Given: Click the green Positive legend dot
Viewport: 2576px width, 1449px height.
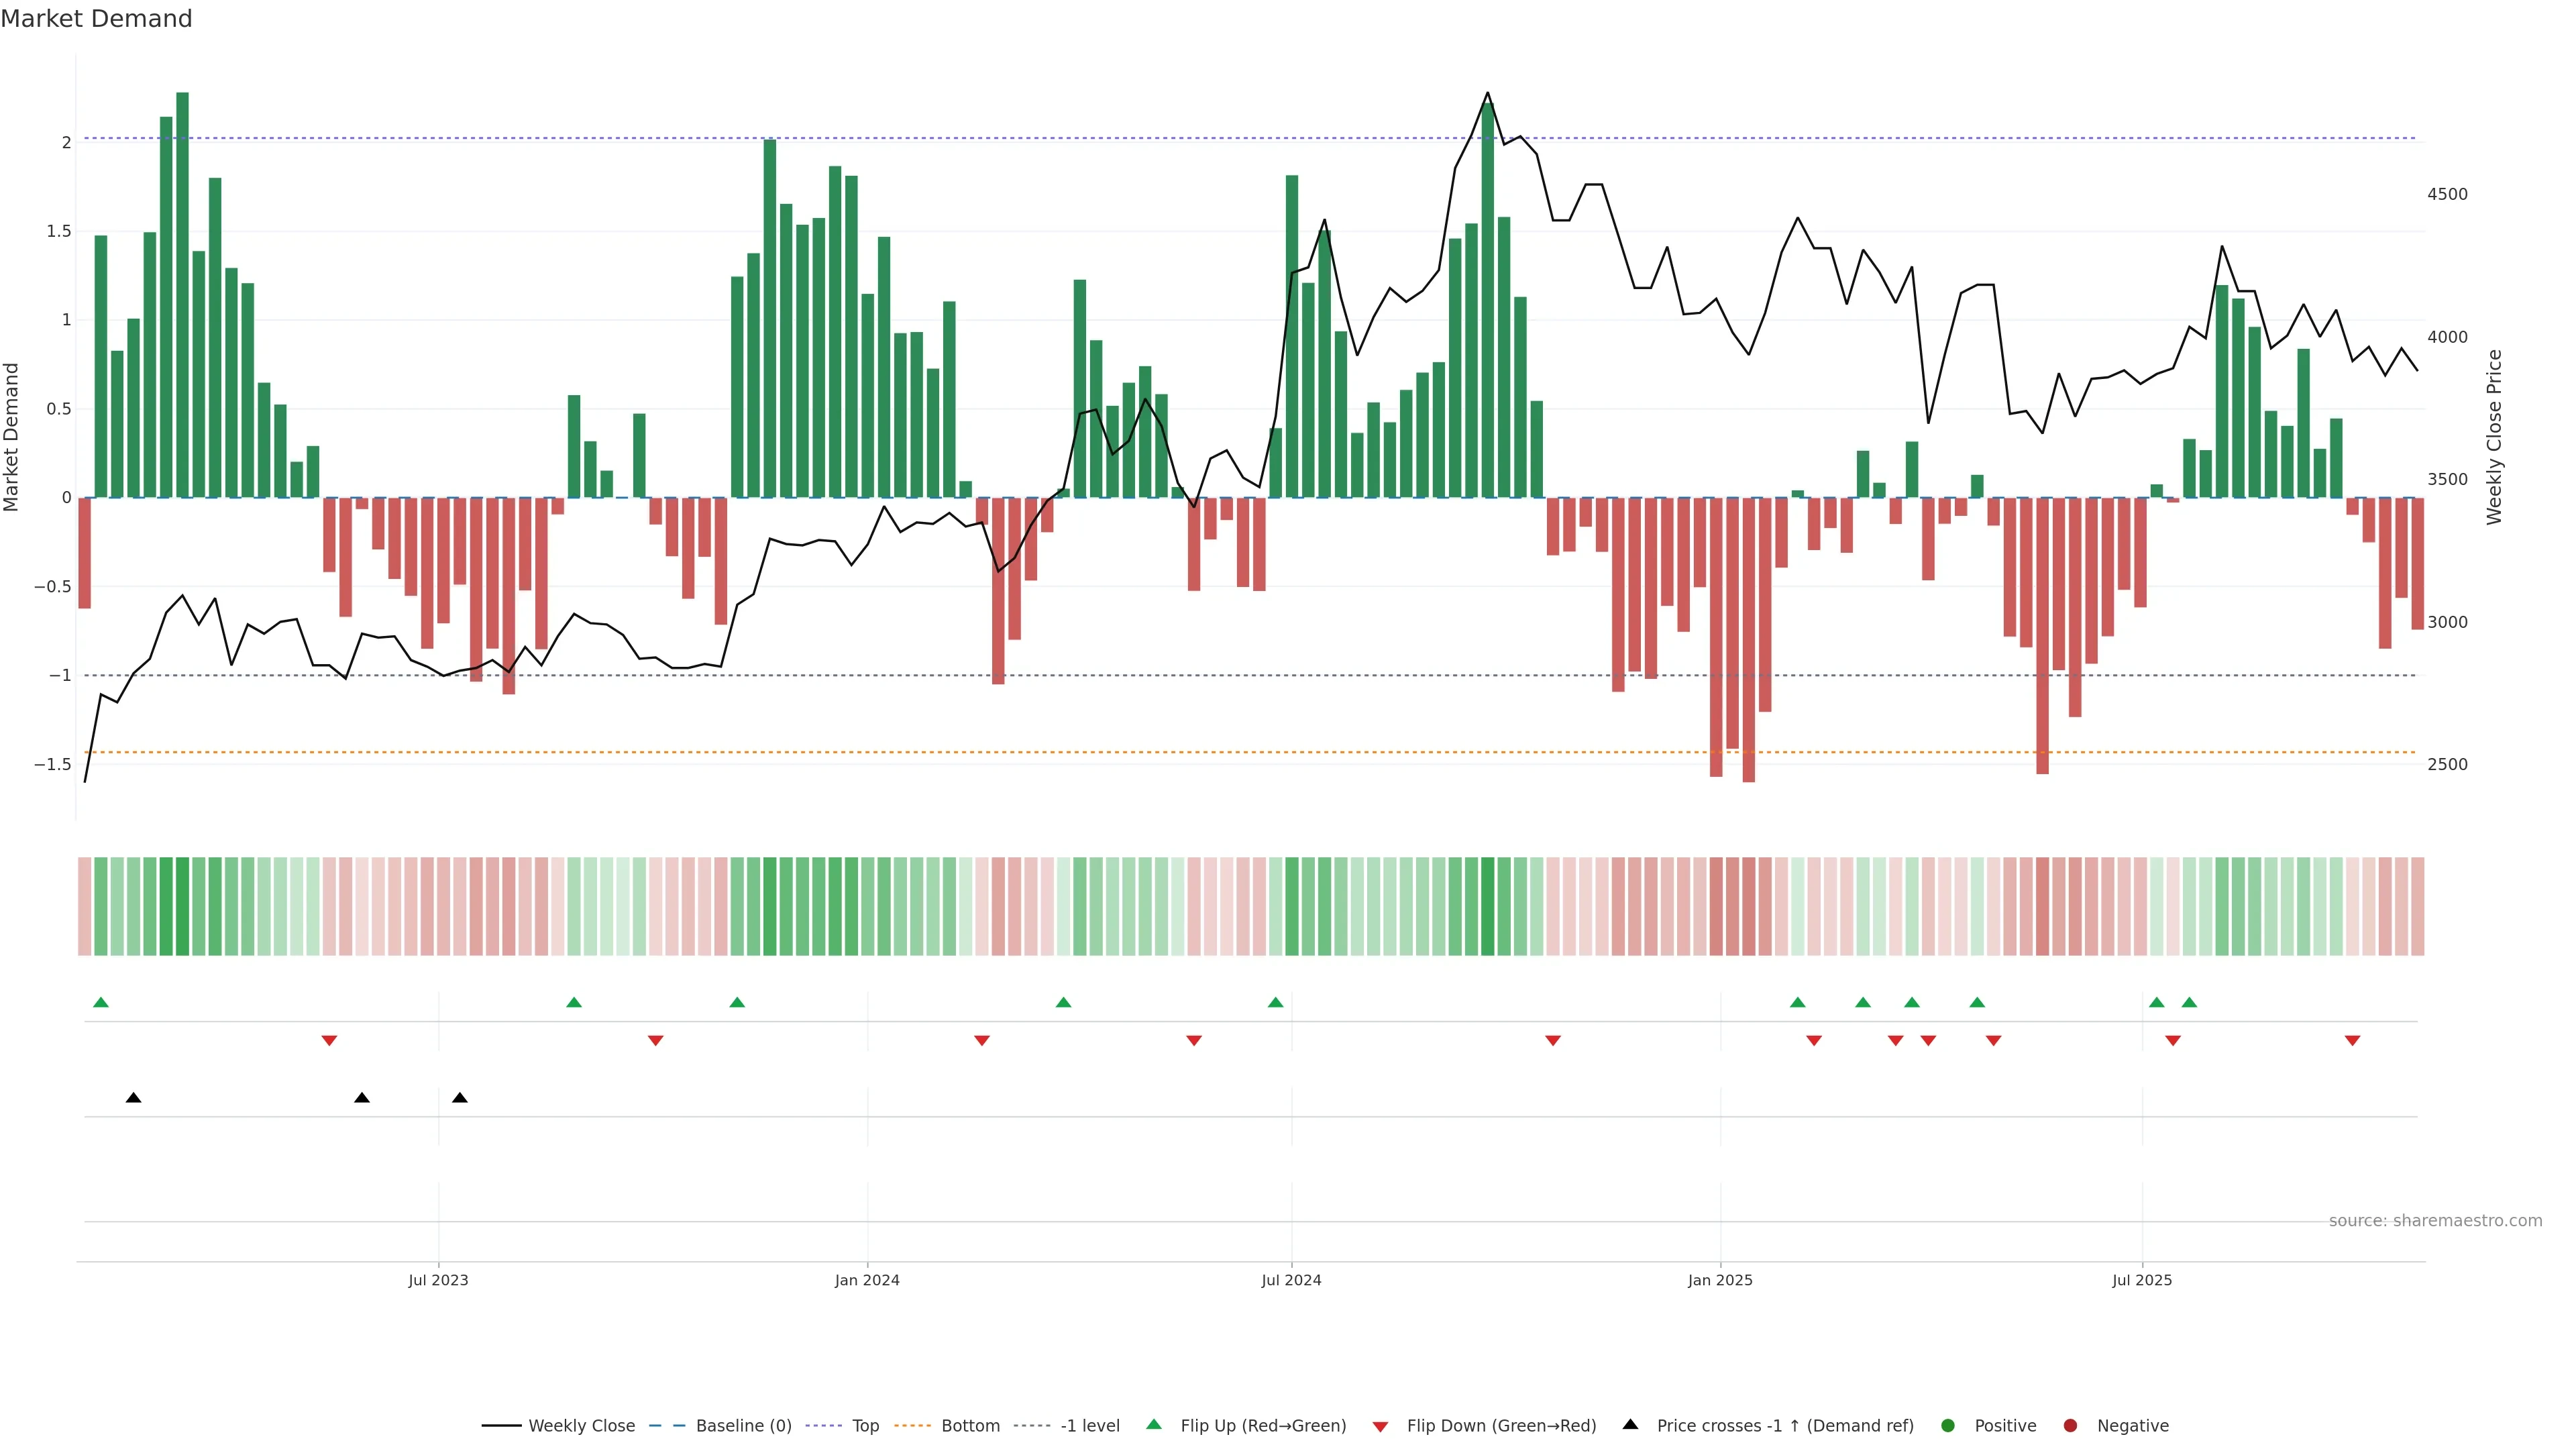Looking at the screenshot, I should point(1947,1425).
